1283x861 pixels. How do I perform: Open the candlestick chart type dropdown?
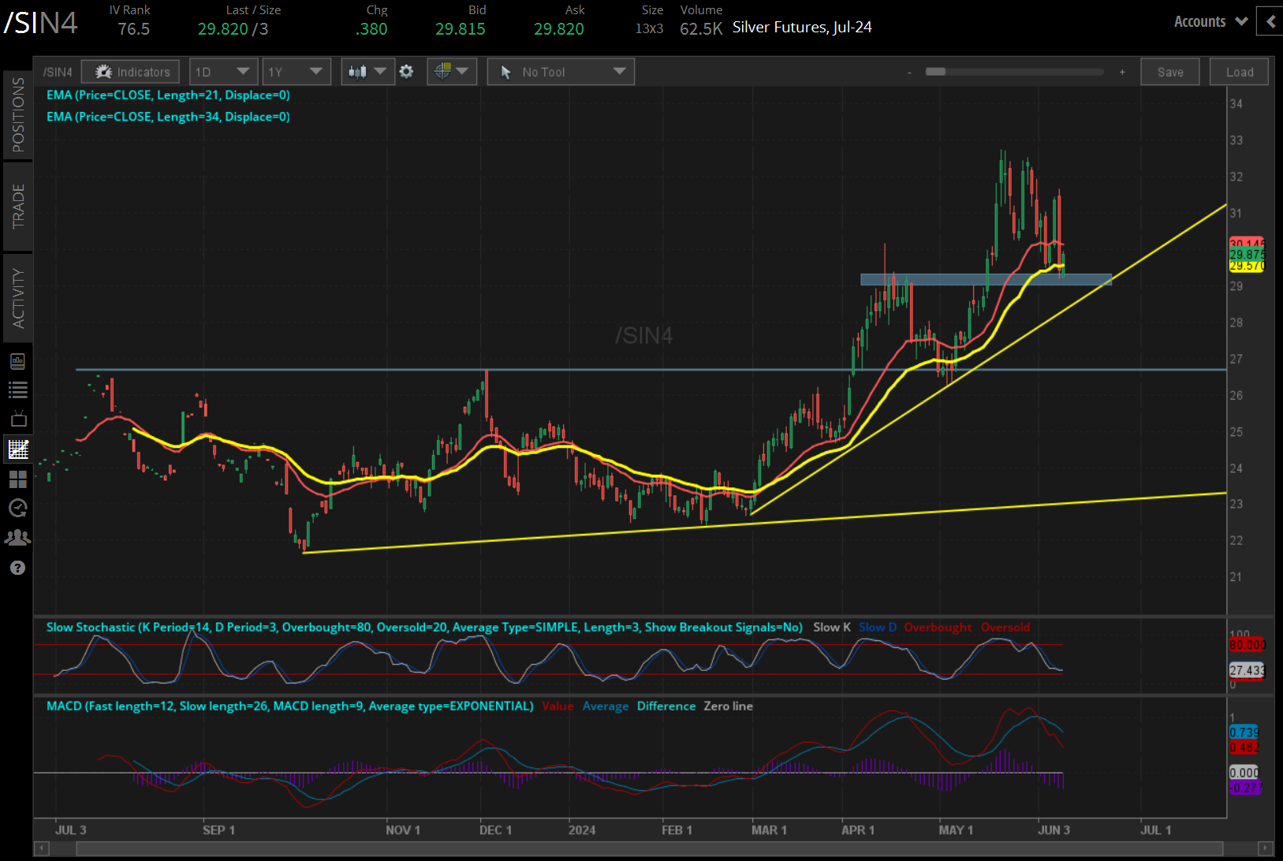pos(367,72)
